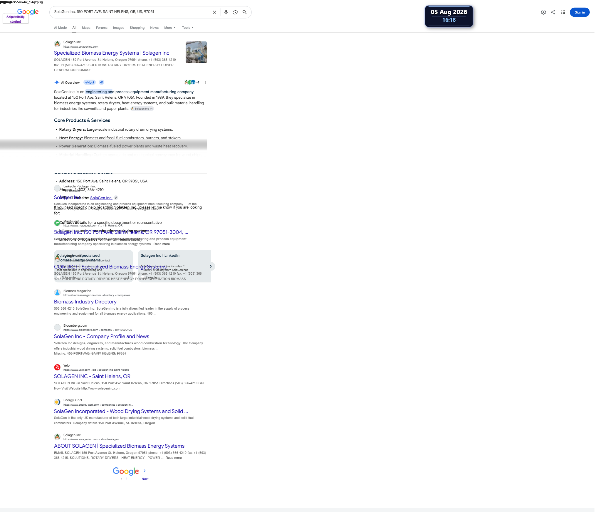598x512 pixels.
Task: Click AI Overview source icons with +7
Action: coord(192,82)
